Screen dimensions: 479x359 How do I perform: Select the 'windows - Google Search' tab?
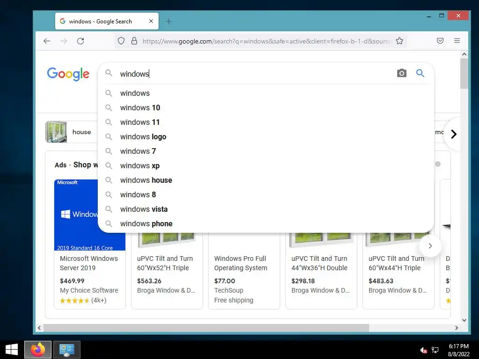pos(107,21)
